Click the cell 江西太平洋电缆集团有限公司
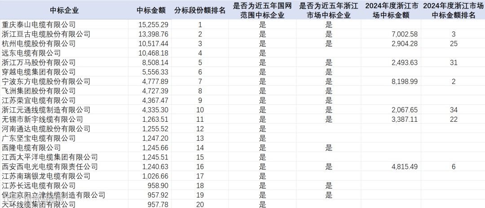The width and height of the screenshot is (485, 208). [x=49, y=157]
